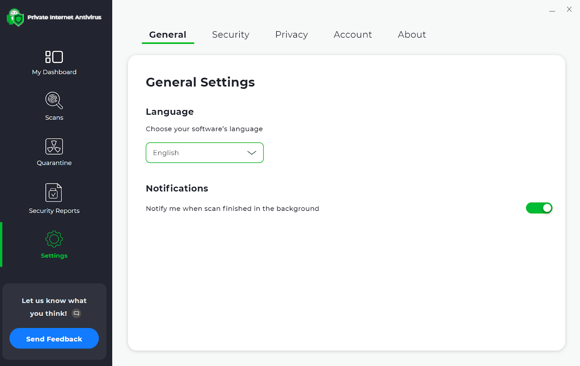This screenshot has width=580, height=366.
Task: Select the General tab
Action: (x=168, y=34)
